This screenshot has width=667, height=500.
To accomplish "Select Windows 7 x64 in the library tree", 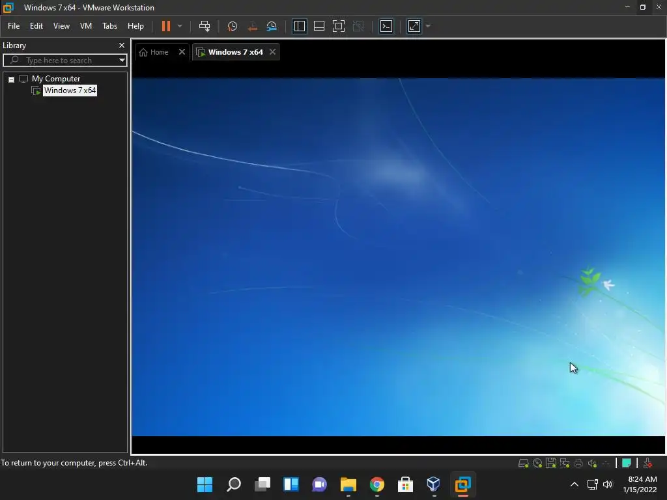I will (70, 90).
